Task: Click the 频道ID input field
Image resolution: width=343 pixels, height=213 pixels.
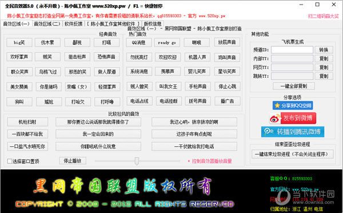Action: [292, 50]
